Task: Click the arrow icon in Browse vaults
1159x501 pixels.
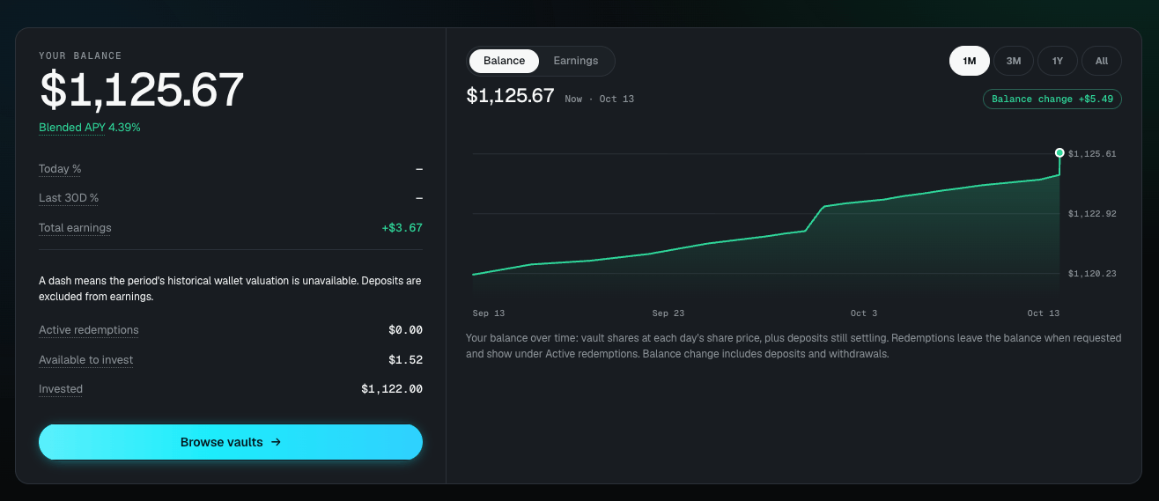Action: point(276,442)
